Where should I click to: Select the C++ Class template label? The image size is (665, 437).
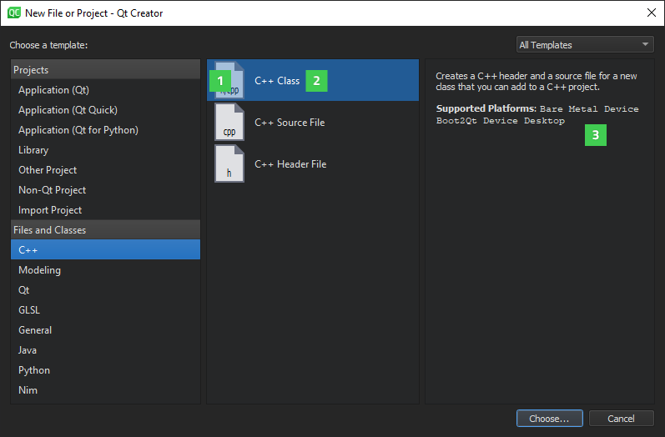277,81
